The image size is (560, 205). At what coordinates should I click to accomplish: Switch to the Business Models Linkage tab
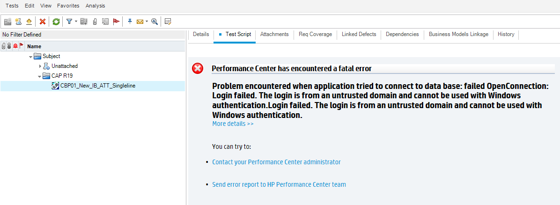pyautogui.click(x=458, y=34)
